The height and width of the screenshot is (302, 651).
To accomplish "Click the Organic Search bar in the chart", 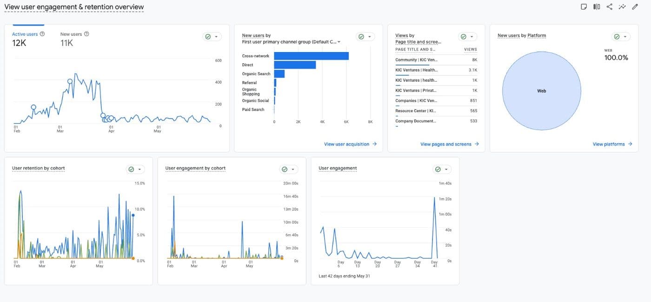I will tap(279, 74).
